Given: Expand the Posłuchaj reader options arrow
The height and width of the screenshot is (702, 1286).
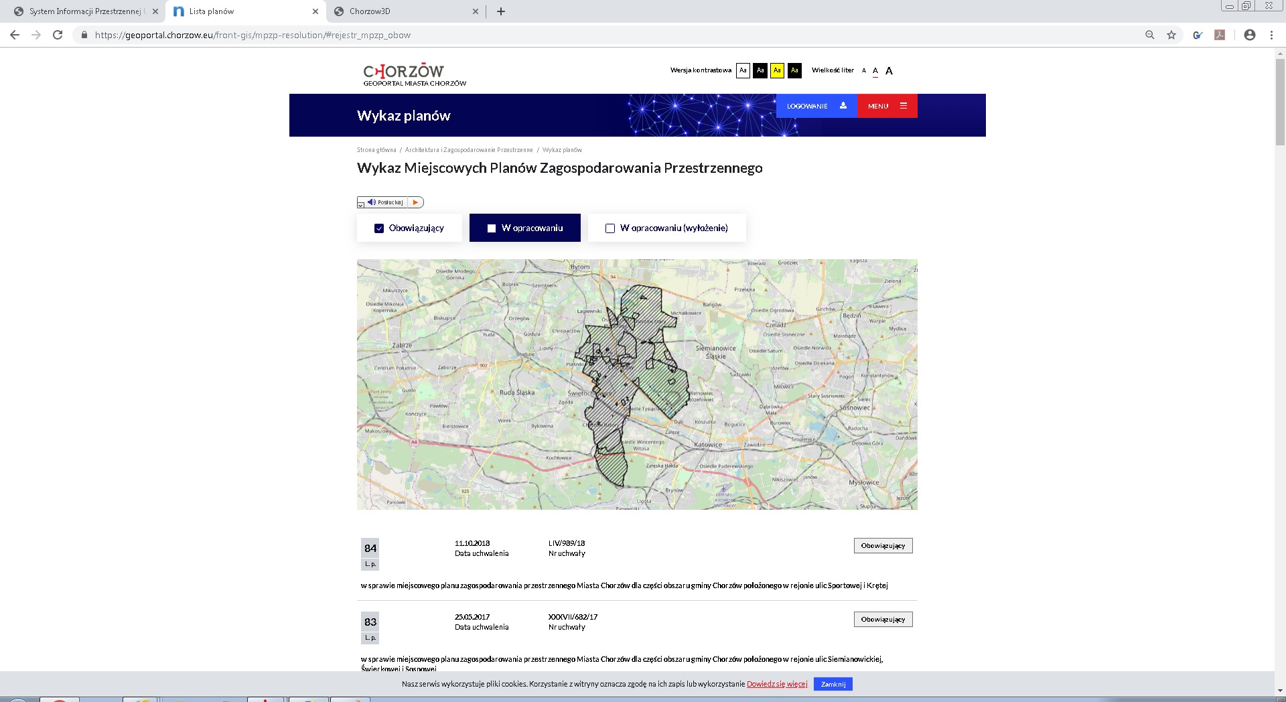Looking at the screenshot, I should (x=361, y=205).
